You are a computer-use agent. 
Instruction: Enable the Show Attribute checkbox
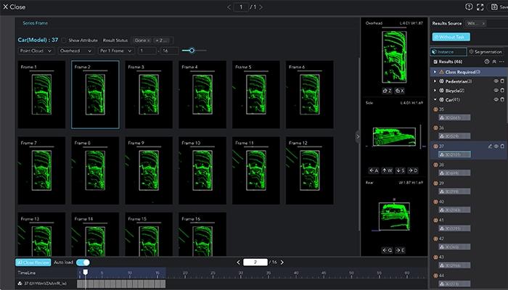[x=64, y=41]
